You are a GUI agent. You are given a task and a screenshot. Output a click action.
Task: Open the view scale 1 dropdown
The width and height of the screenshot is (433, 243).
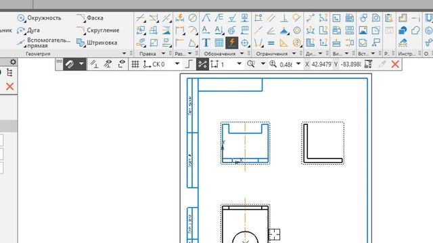(239, 64)
